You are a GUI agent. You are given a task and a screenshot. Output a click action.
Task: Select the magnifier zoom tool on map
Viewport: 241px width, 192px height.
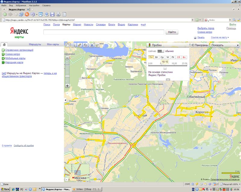tap(74, 45)
